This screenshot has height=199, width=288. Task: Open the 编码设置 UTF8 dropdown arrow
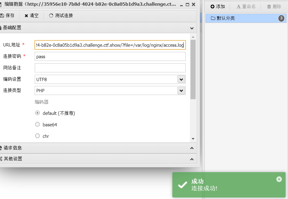(x=181, y=79)
